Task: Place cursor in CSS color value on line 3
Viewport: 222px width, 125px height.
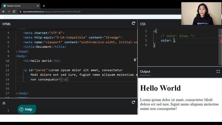Action: point(174,41)
